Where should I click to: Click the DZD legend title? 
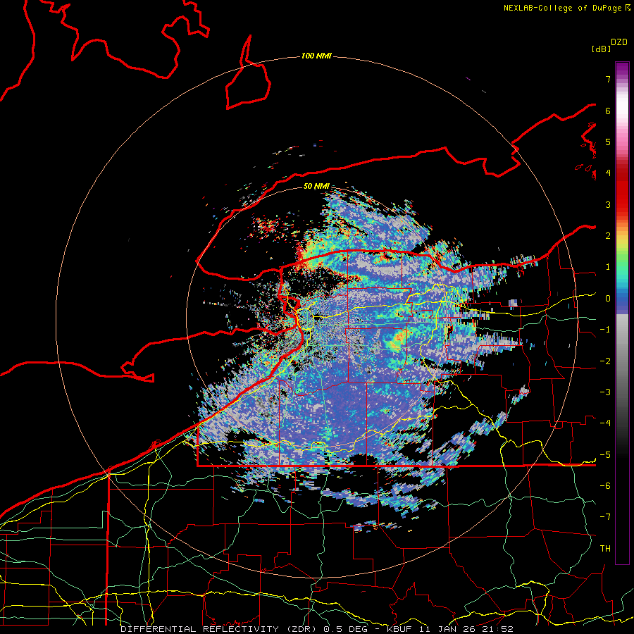point(619,42)
